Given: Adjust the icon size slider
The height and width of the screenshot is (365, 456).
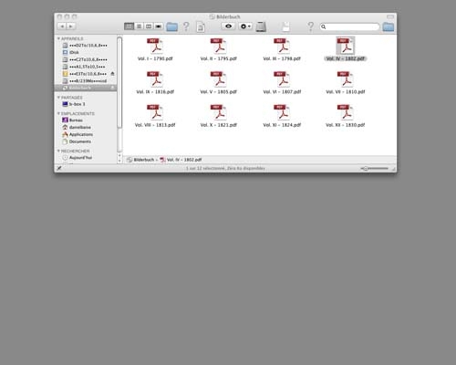Looking at the screenshot, I should (375, 168).
